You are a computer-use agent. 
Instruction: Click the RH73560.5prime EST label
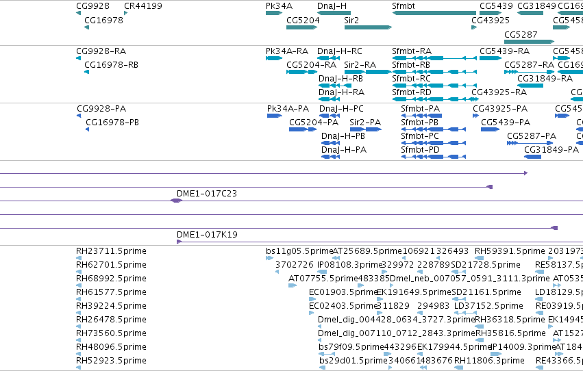pyautogui.click(x=111, y=334)
